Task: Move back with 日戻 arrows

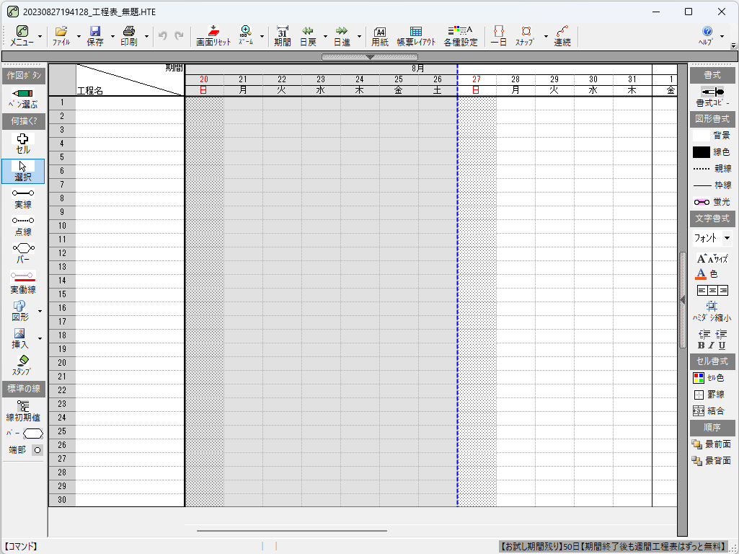Action: pos(308,36)
